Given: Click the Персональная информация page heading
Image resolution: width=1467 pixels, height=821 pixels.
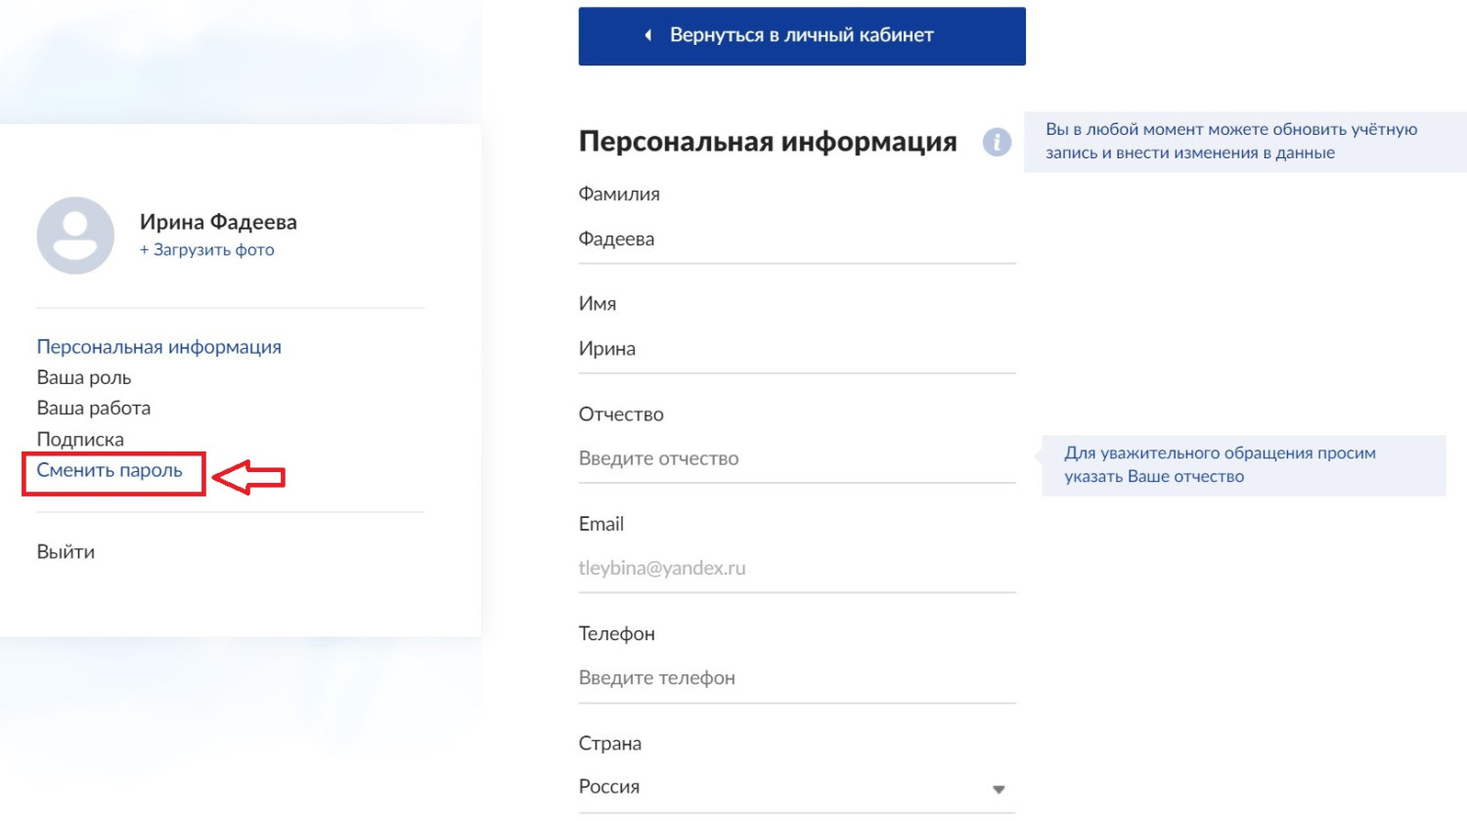Looking at the screenshot, I should click(768, 142).
